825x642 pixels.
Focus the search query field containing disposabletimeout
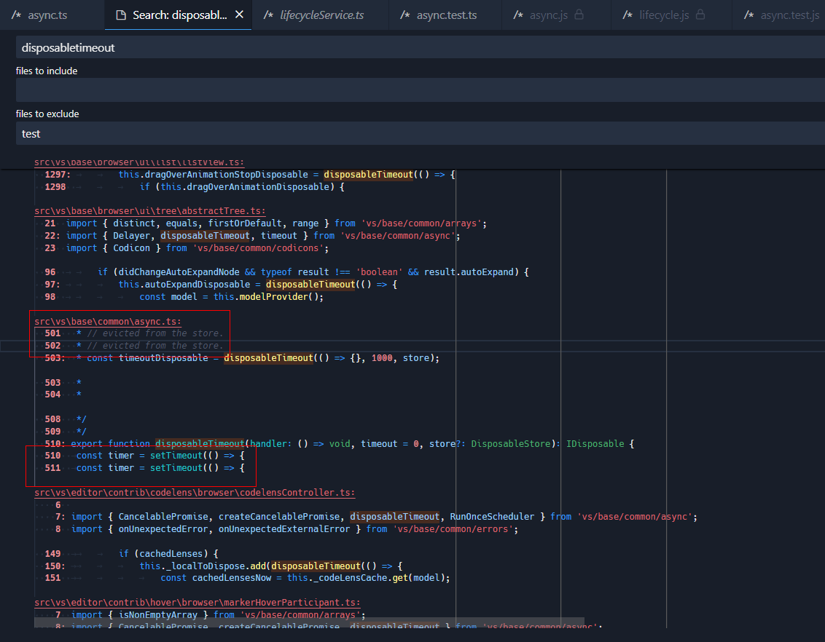click(x=421, y=47)
